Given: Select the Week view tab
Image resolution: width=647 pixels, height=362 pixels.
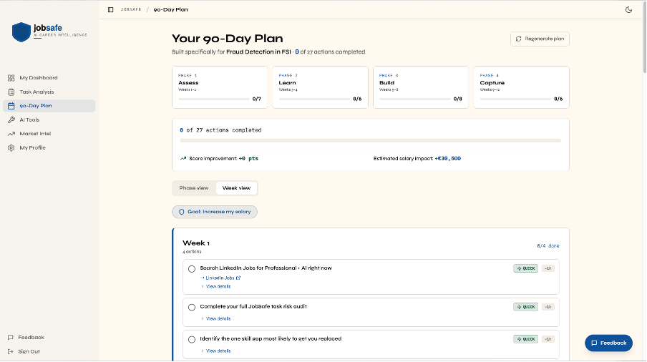Looking at the screenshot, I should click(x=236, y=188).
